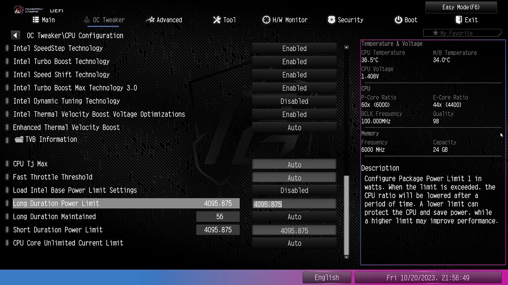The width and height of the screenshot is (508, 285).
Task: Select the Short Duration Power Limit label
Action: click(58, 230)
